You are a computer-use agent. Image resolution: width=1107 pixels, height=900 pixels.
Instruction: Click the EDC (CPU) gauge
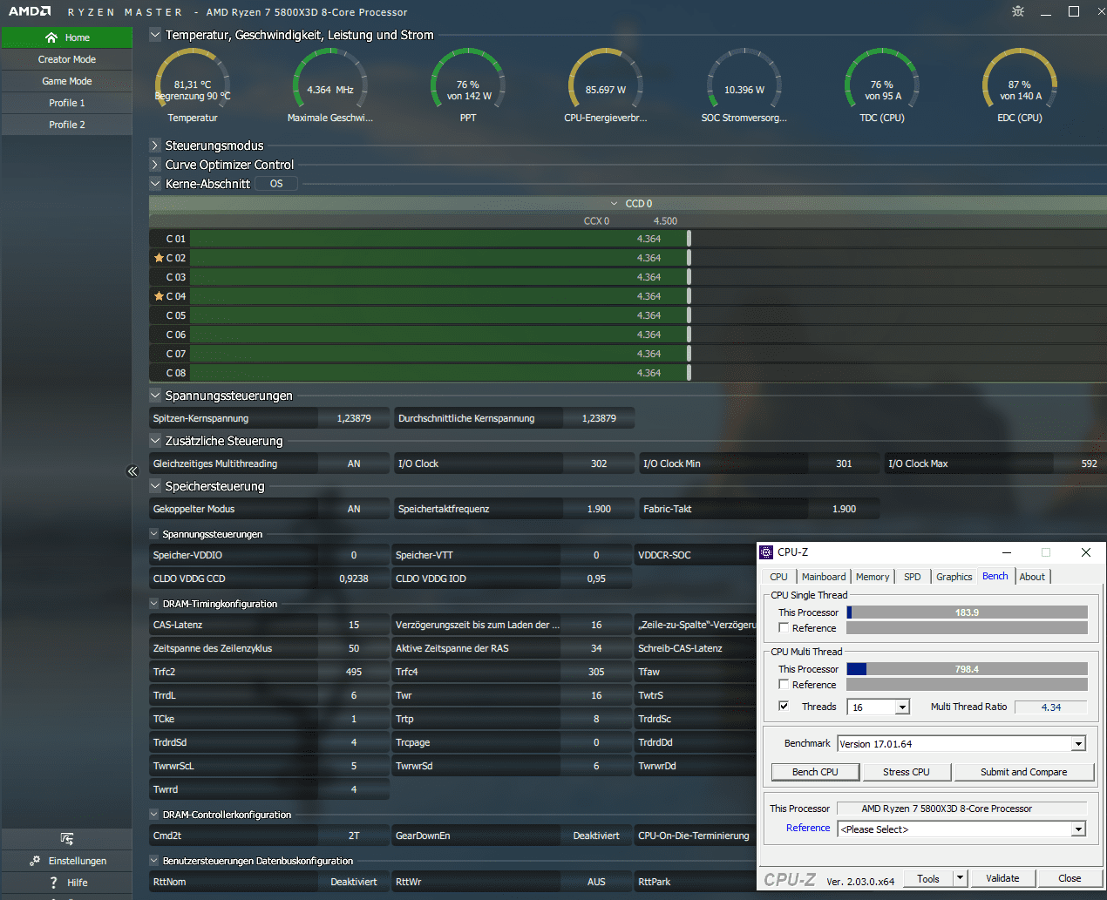click(1020, 85)
